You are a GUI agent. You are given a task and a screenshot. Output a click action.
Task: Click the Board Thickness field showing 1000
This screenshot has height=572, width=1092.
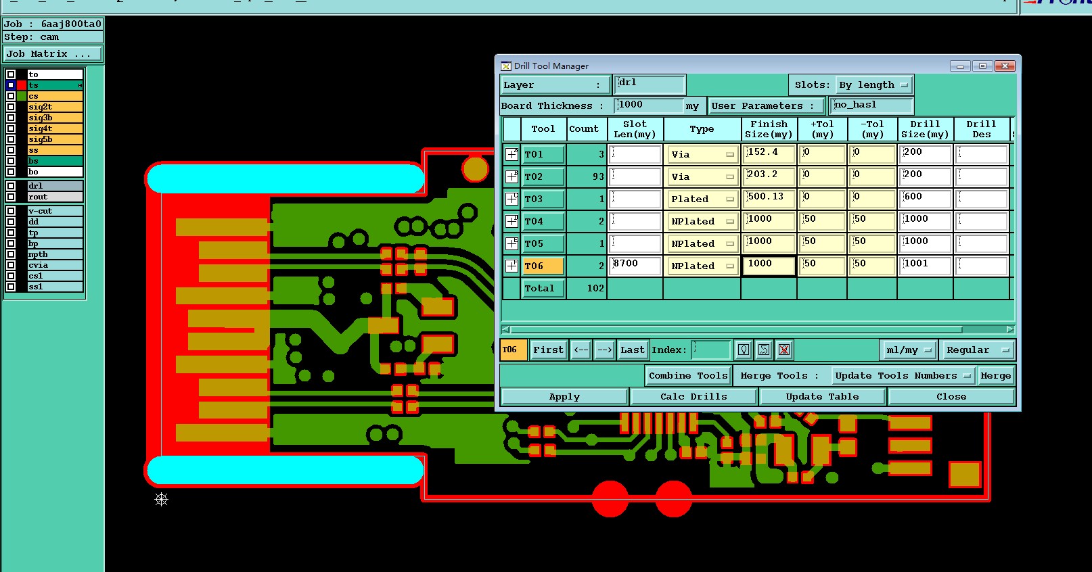click(x=650, y=105)
